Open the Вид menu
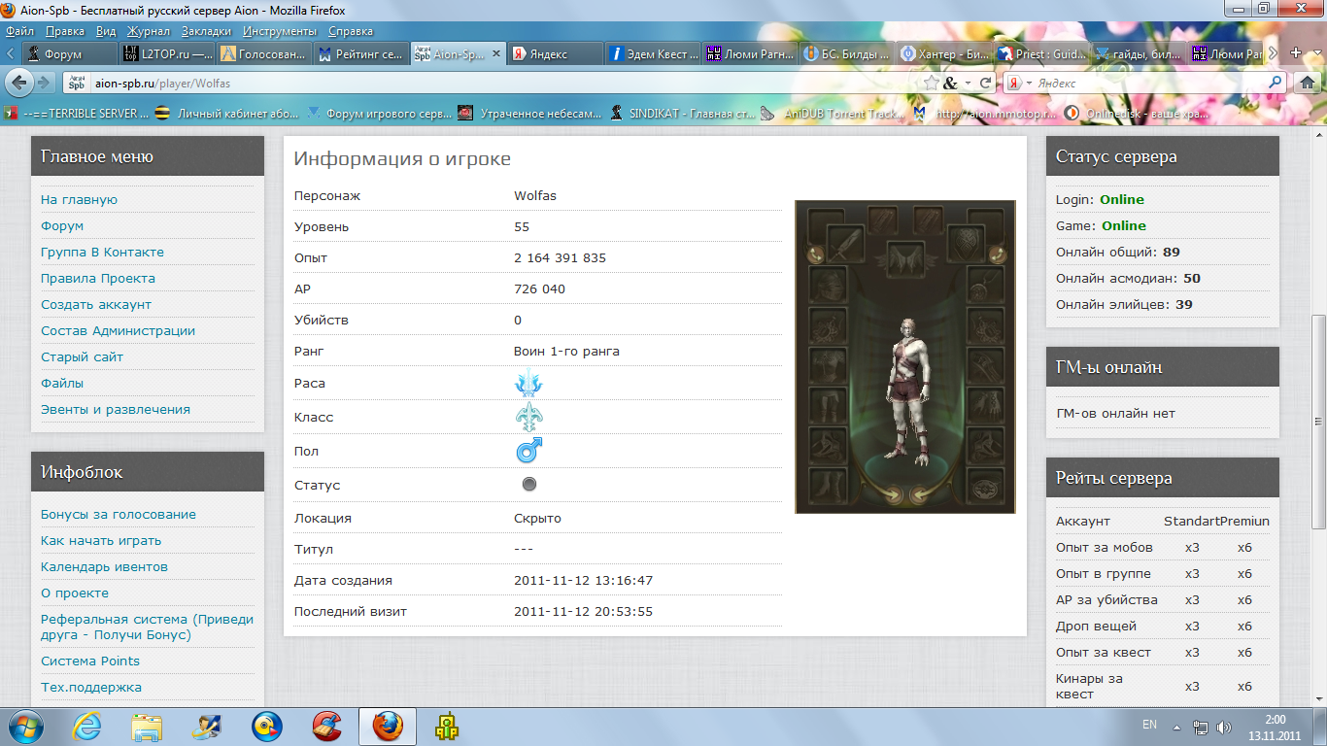This screenshot has height=746, width=1327. click(x=106, y=31)
